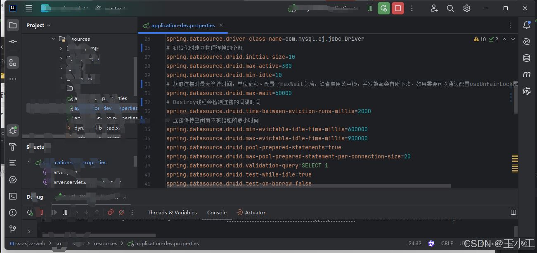This screenshot has height=253, width=537.
Task: Show more tool windows via three dots in left stripe
Action: click(x=13, y=79)
